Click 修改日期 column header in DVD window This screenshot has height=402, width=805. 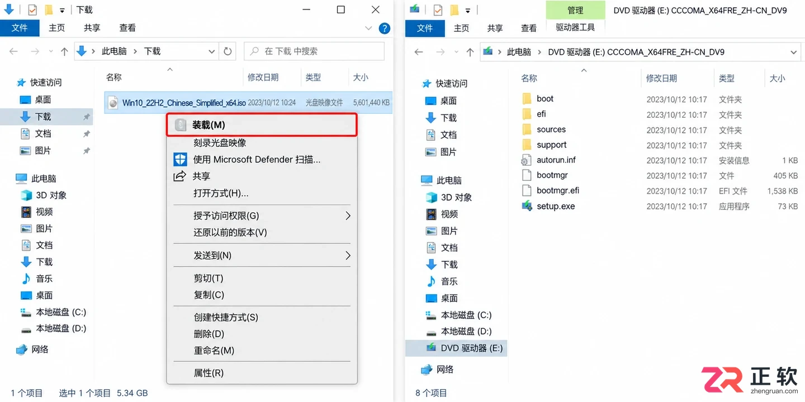[x=661, y=78]
